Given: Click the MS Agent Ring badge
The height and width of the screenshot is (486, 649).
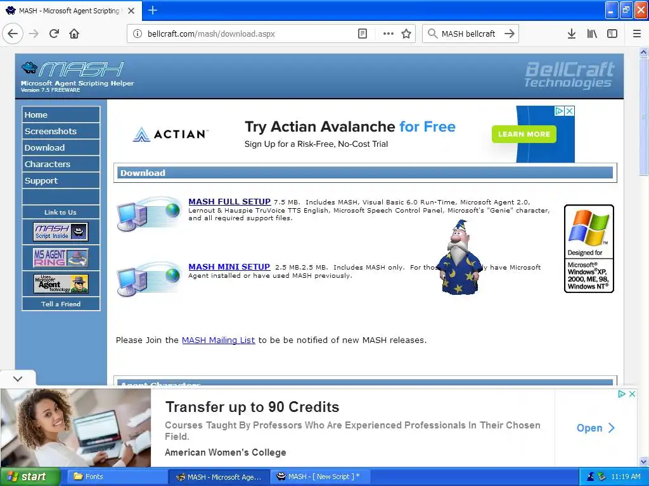Looking at the screenshot, I should coord(61,258).
